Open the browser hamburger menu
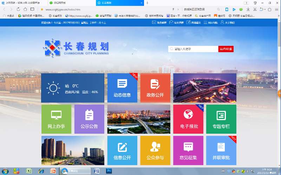Screen dimensions: 281x175 click(277, 9)
